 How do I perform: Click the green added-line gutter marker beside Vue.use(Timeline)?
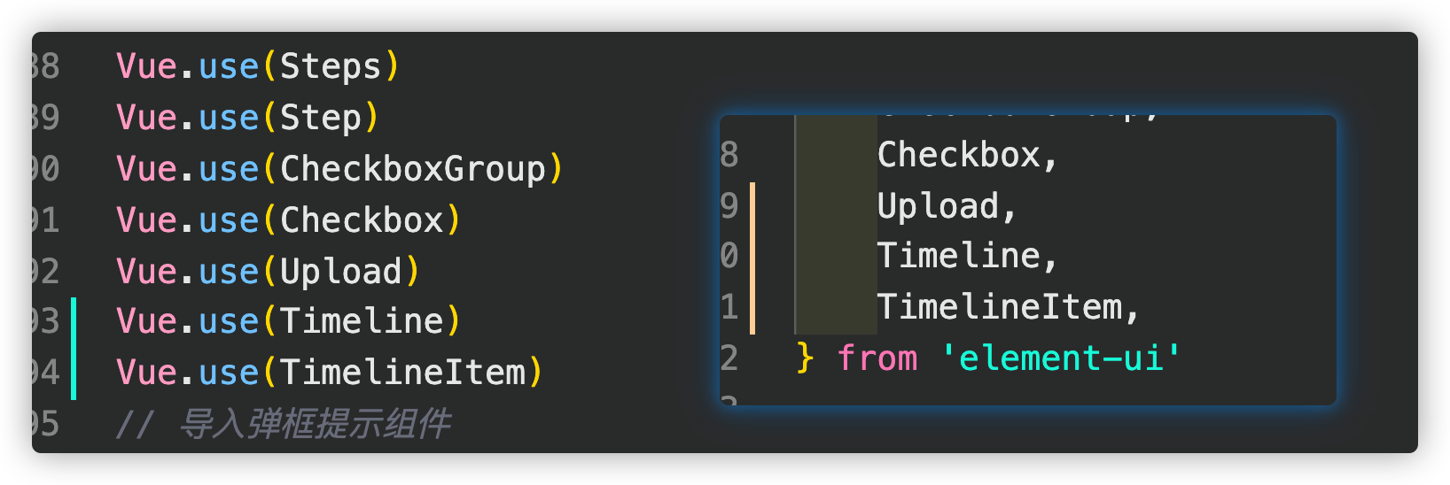tap(74, 323)
